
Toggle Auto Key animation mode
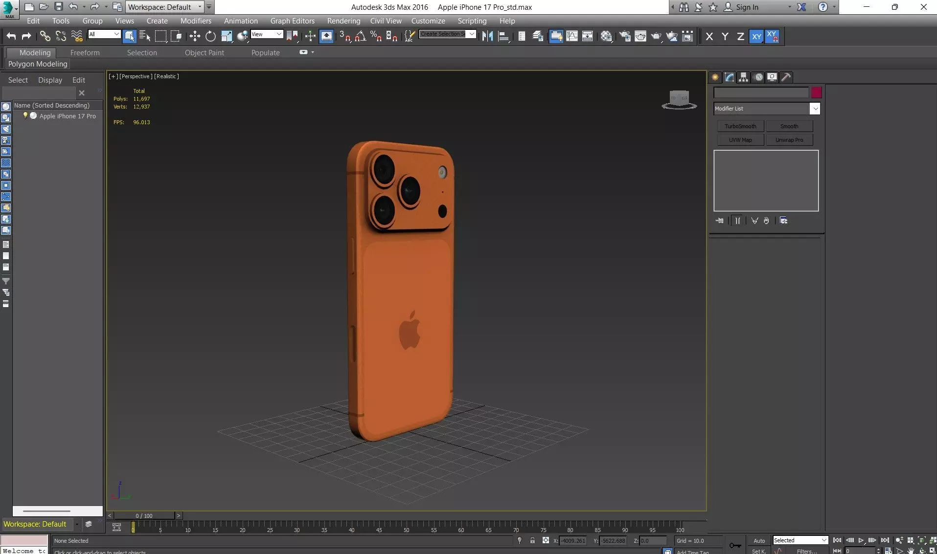[x=759, y=540]
